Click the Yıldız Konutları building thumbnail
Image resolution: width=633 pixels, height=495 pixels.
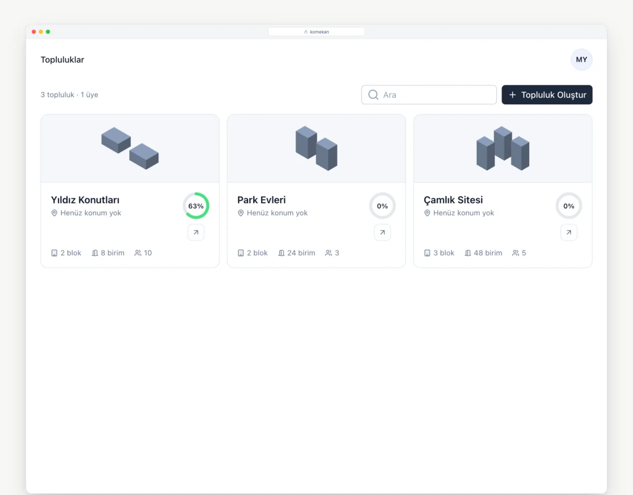(130, 148)
